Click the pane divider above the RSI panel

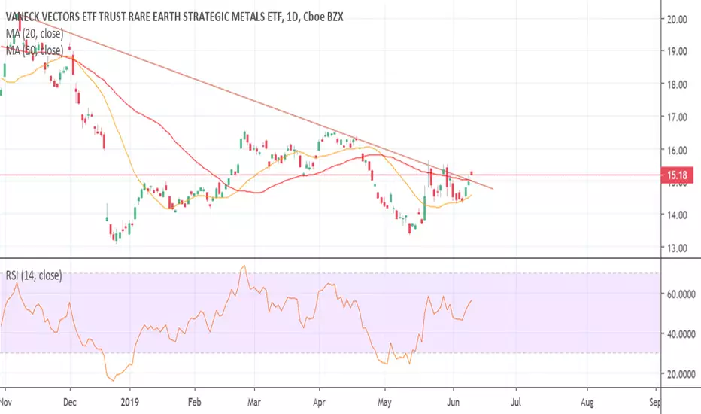pos(330,258)
